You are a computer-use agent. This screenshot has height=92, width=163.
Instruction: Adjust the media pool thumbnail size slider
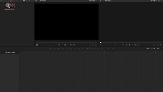(16, 1)
